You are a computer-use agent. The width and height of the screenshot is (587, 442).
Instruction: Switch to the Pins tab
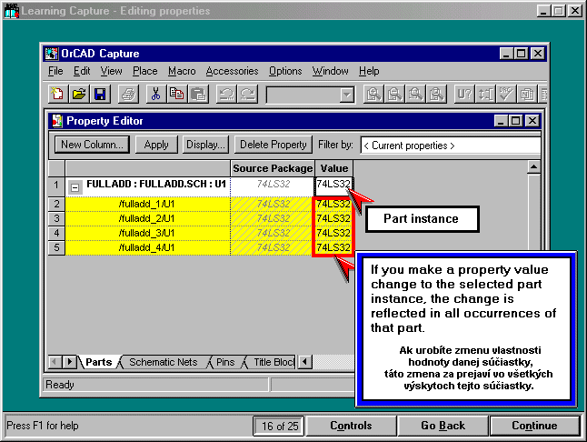coord(224,362)
